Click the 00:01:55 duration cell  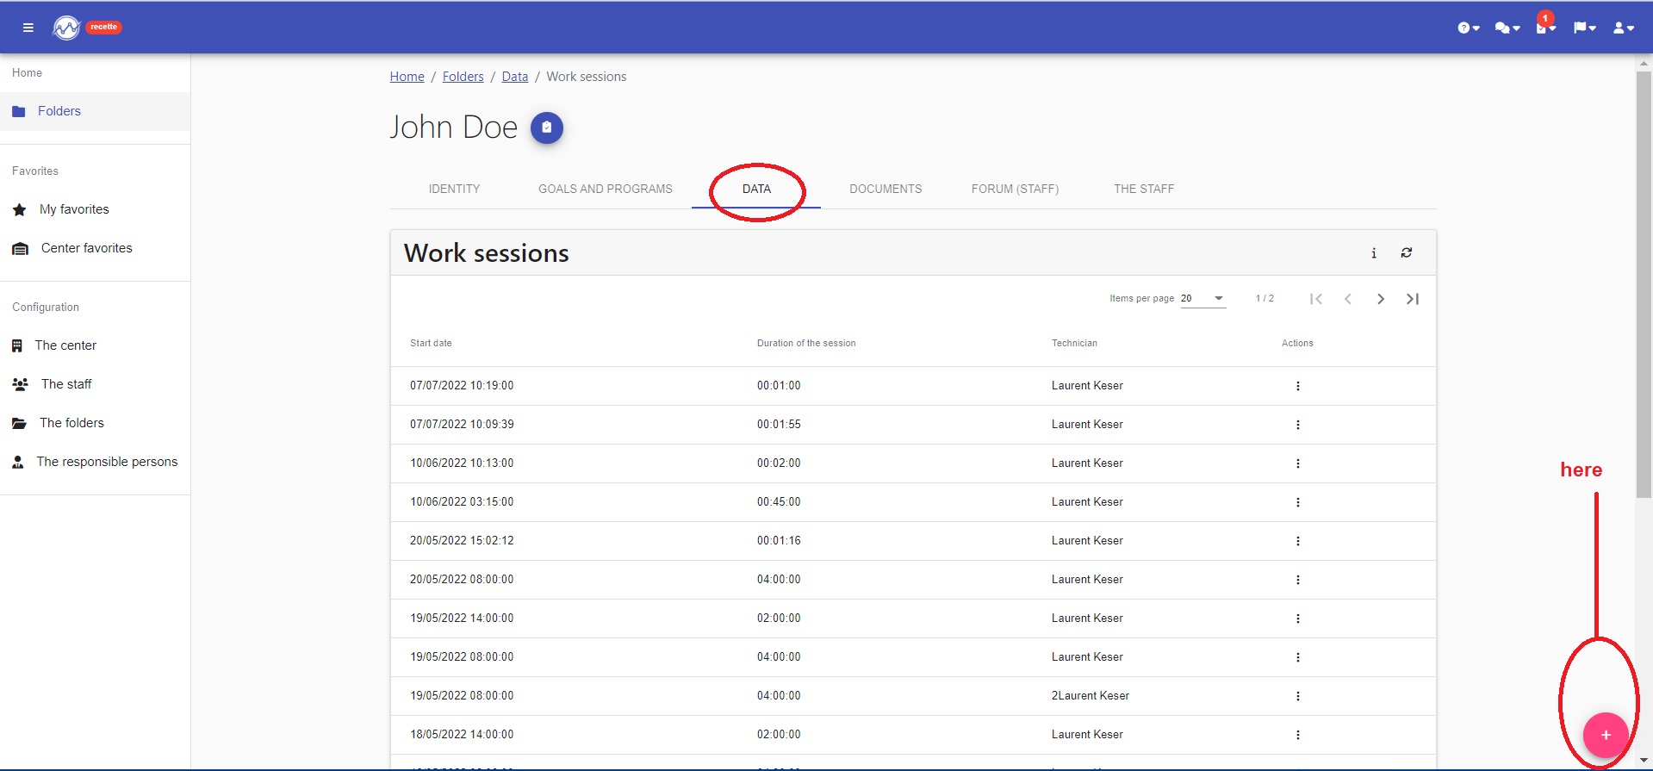[x=779, y=425]
